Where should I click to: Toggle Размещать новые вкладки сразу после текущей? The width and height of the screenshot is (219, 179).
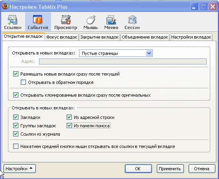(16, 74)
